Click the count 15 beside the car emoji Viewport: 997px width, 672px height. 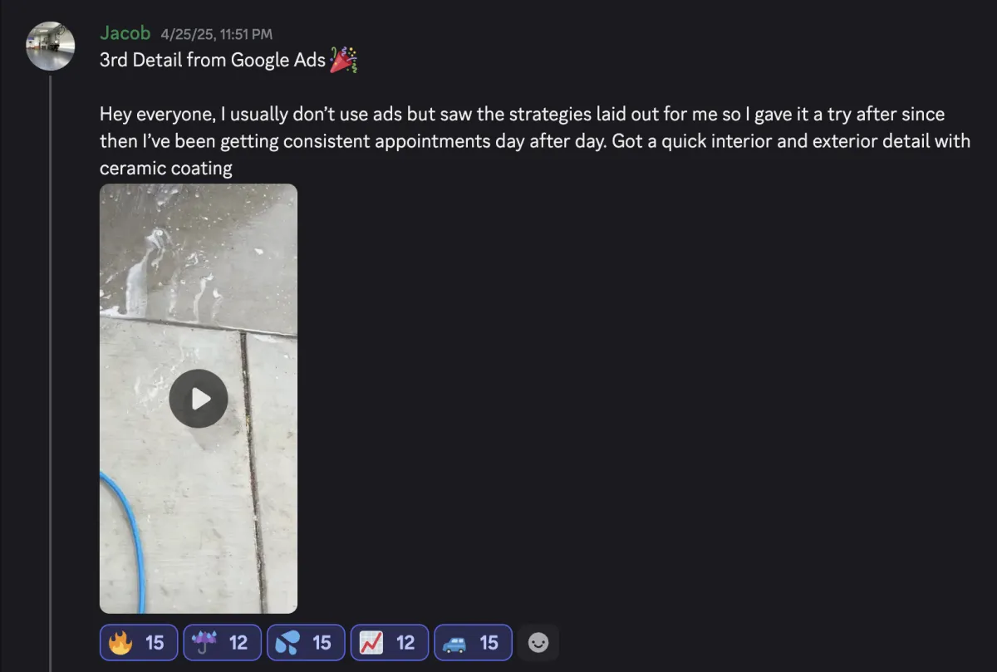tap(489, 642)
